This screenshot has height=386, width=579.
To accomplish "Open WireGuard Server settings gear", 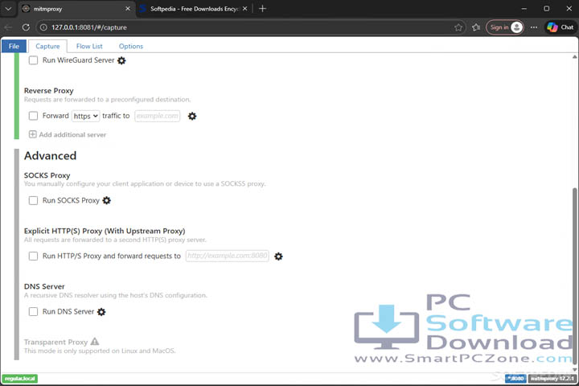I will (x=121, y=60).
